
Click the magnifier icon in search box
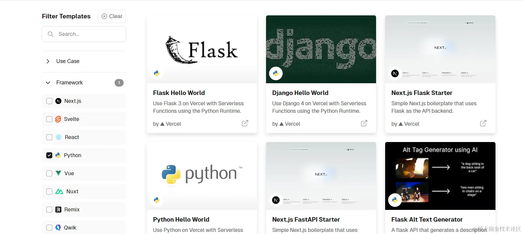click(x=50, y=34)
